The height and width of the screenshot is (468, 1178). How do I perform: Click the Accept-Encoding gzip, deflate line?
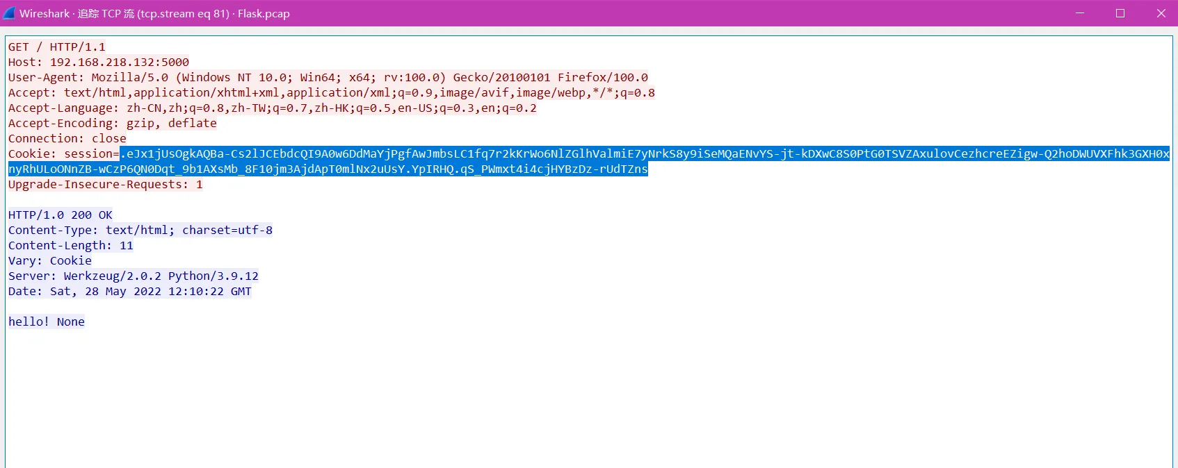pos(113,124)
